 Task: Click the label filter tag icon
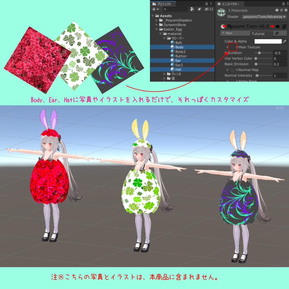pos(199,9)
